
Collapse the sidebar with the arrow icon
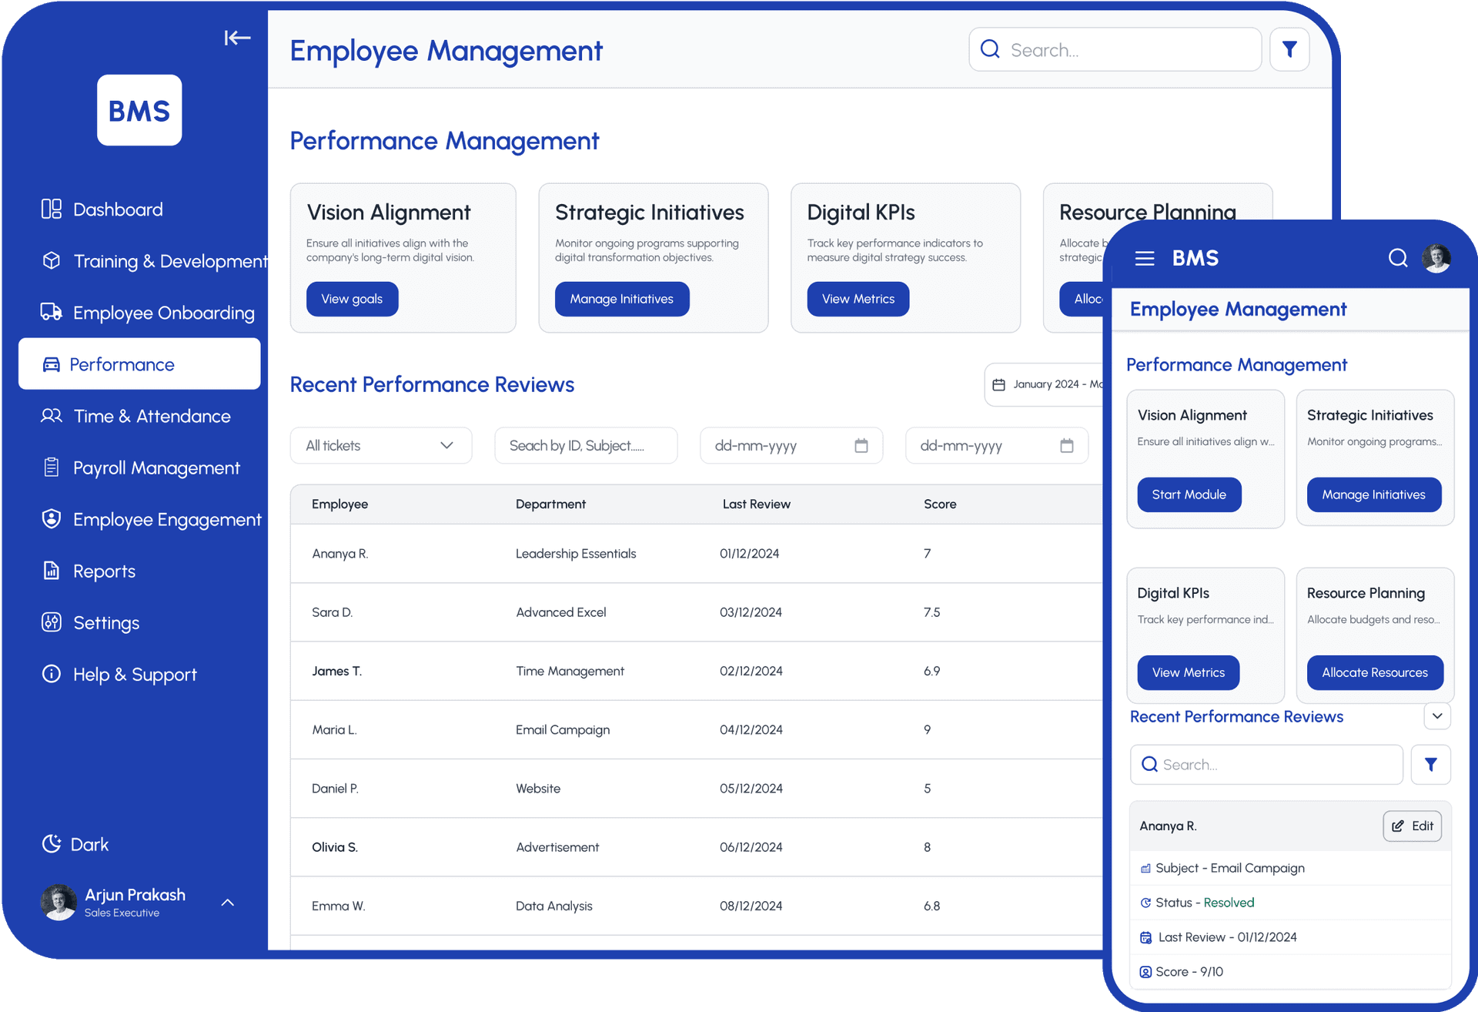point(237,37)
